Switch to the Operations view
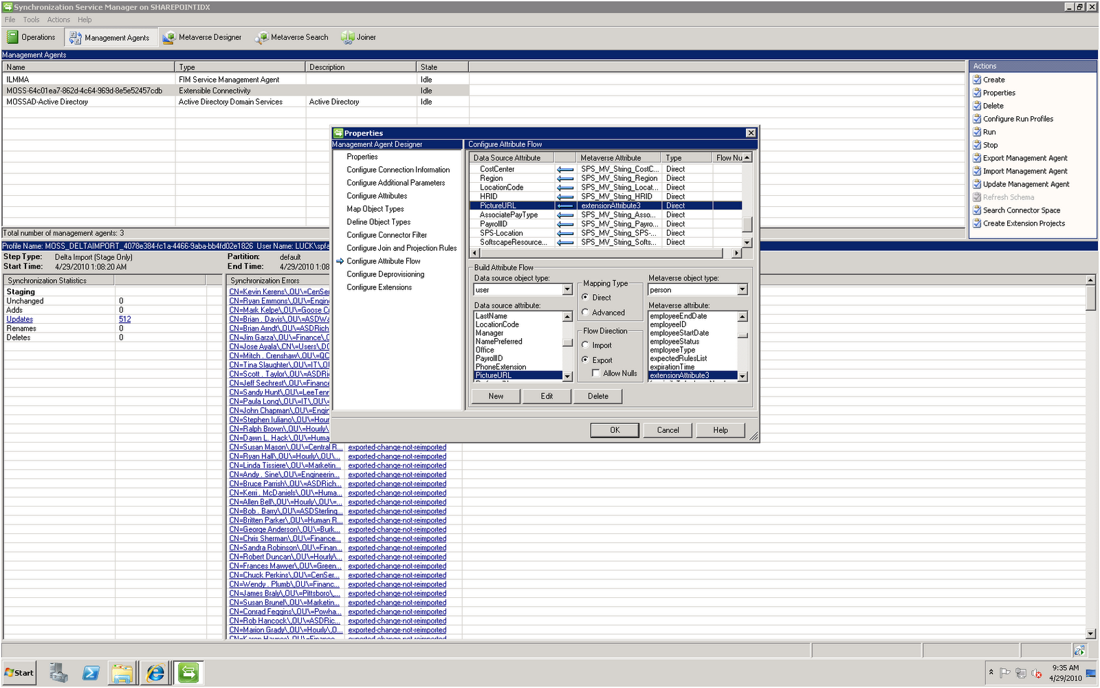This screenshot has width=1100, height=688. (32, 37)
